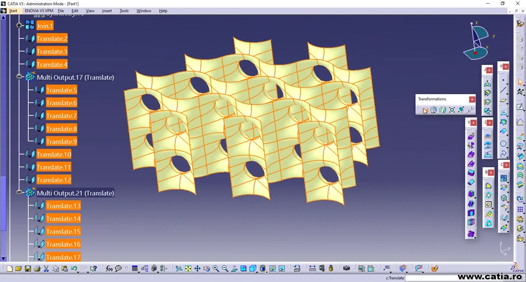Open the Insert menu

(107, 11)
